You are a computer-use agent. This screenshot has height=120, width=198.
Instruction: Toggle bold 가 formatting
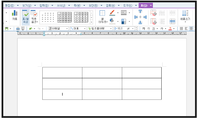click(143, 29)
